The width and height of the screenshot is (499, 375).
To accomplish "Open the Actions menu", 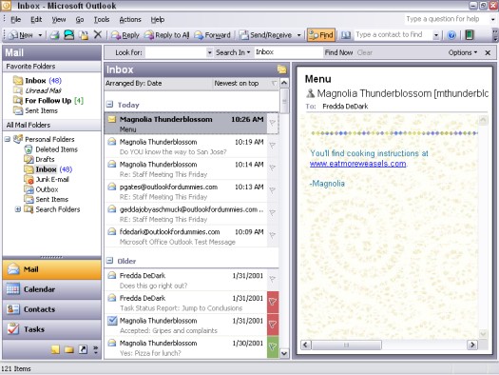I will (130, 20).
